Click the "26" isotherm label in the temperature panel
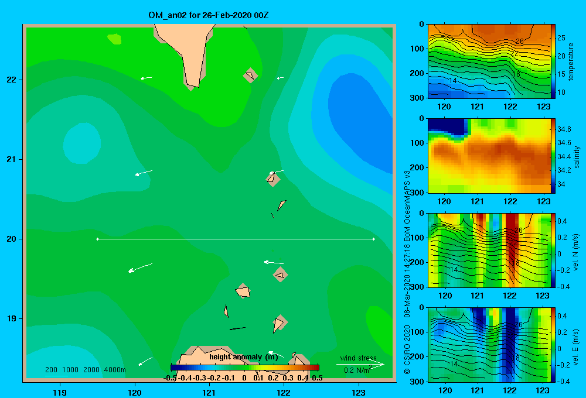Image resolution: width=586 pixels, height=398 pixels. click(519, 41)
